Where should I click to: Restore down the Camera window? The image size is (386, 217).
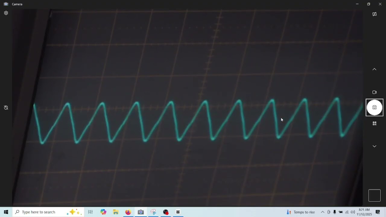click(x=369, y=4)
